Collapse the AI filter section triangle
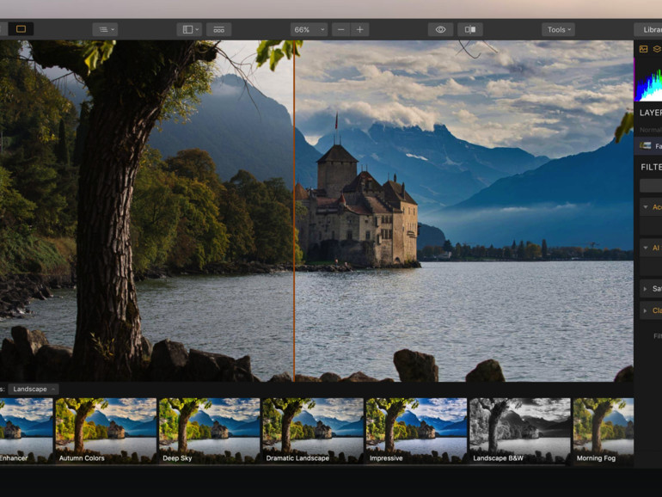Image resolution: width=662 pixels, height=497 pixels. pos(645,248)
